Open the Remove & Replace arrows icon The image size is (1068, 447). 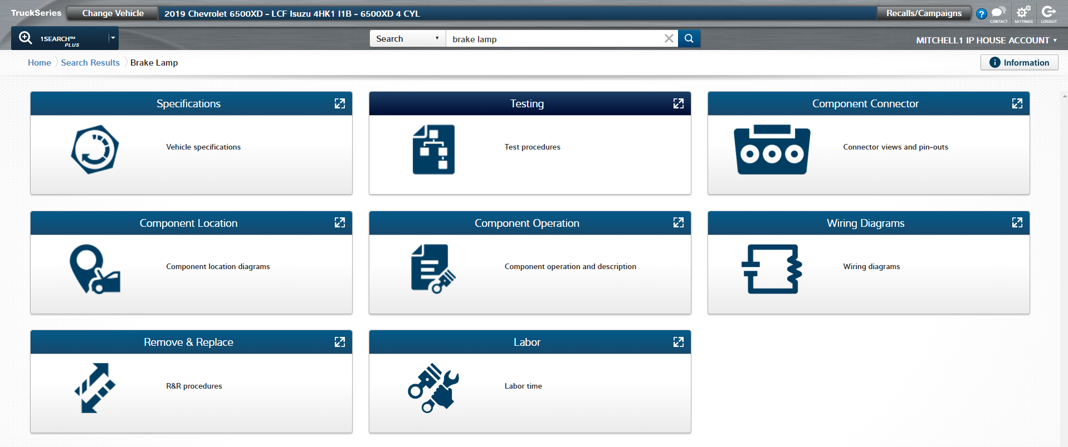pos(95,388)
